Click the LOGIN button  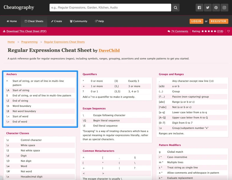[196, 21]
